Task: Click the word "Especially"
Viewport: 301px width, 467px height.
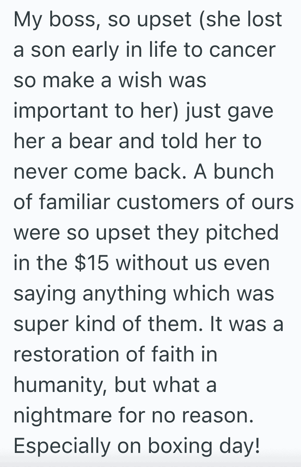Action: coord(62,447)
